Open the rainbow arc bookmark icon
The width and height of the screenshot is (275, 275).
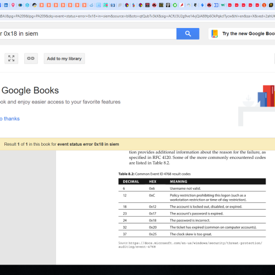coord(189,5)
